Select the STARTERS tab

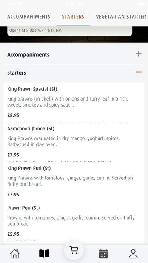click(x=73, y=17)
